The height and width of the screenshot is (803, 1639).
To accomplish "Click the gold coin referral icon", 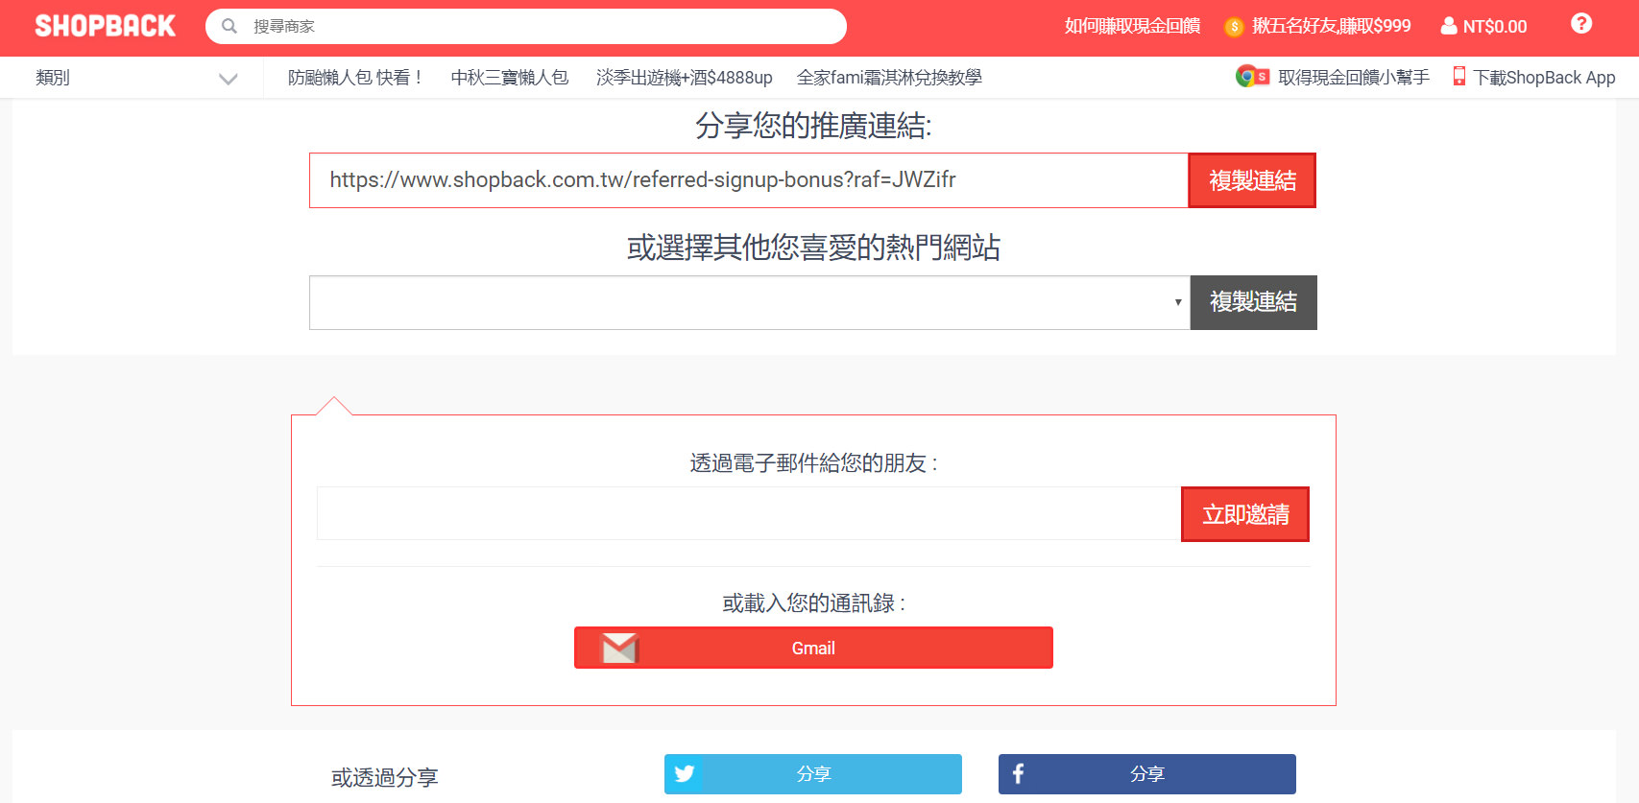I will 1235,27.
